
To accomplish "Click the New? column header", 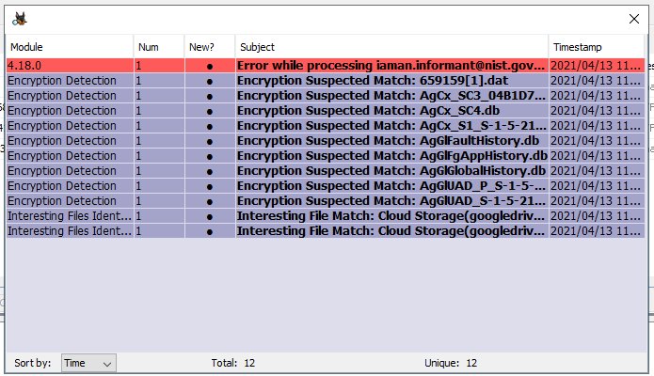I will (x=210, y=47).
